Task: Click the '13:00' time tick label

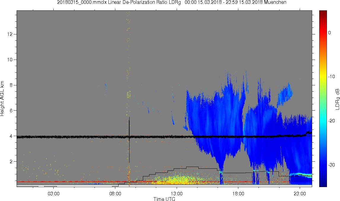Action: click(x=177, y=194)
